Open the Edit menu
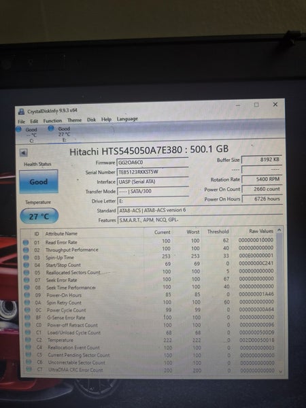This screenshot has height=408, width=306. [x=34, y=121]
